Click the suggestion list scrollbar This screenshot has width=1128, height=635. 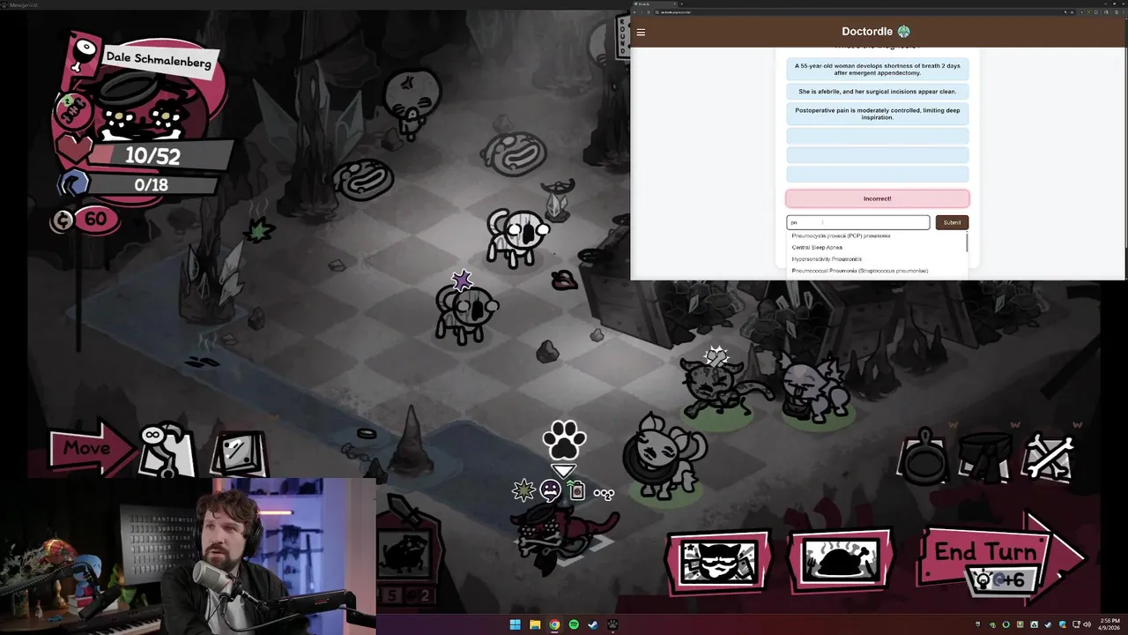[968, 242]
